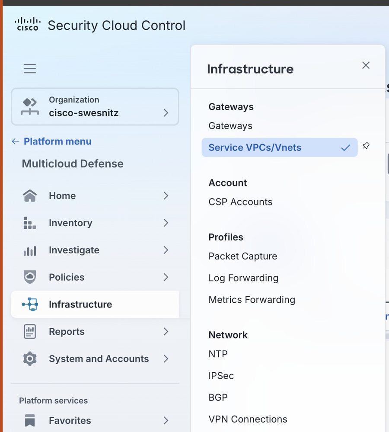This screenshot has height=432, width=389.
Task: Click the Infrastructure panel heading
Action: 250,69
